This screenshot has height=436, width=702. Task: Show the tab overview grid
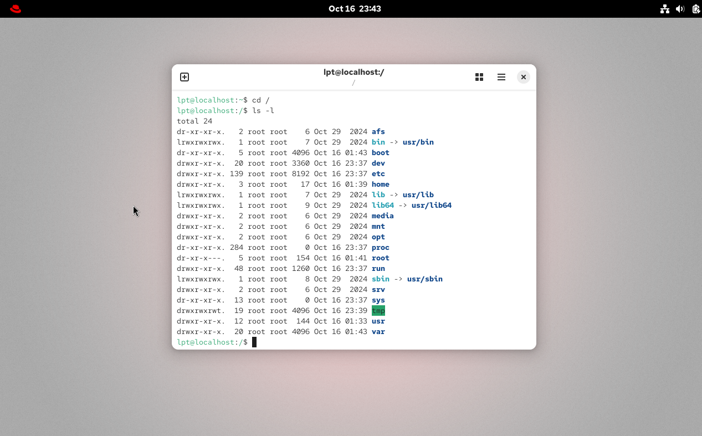point(479,77)
